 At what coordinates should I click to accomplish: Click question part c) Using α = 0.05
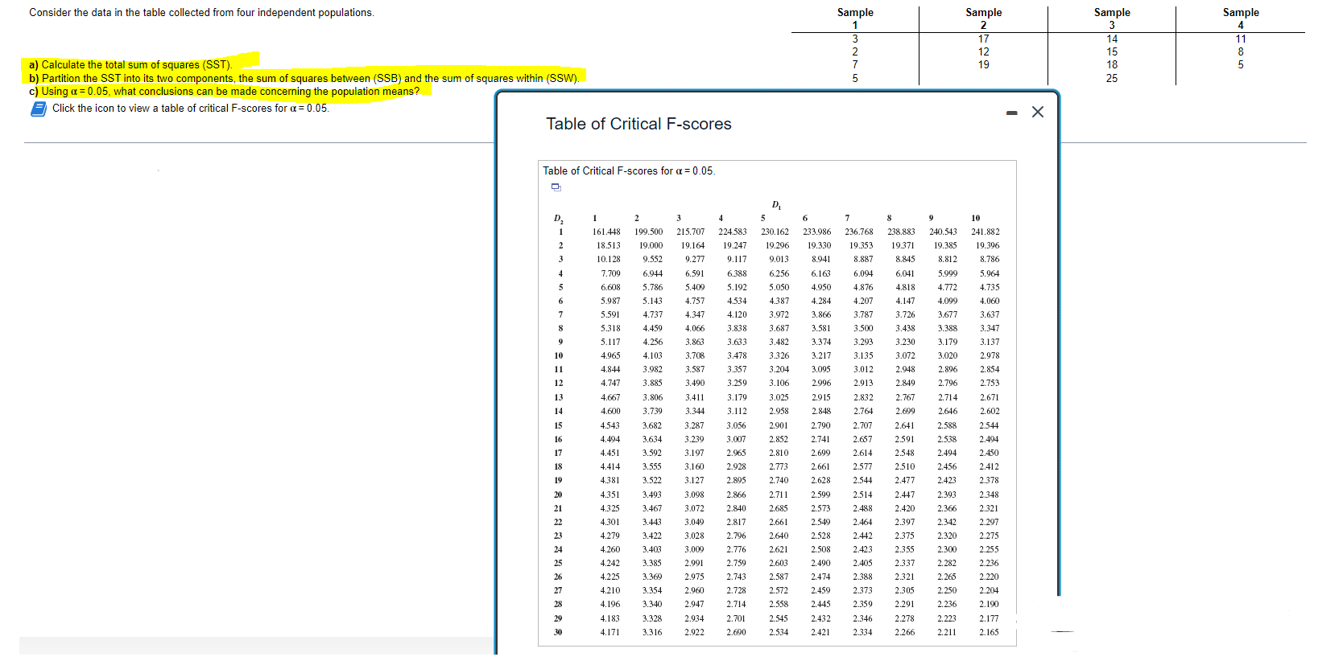click(x=225, y=91)
